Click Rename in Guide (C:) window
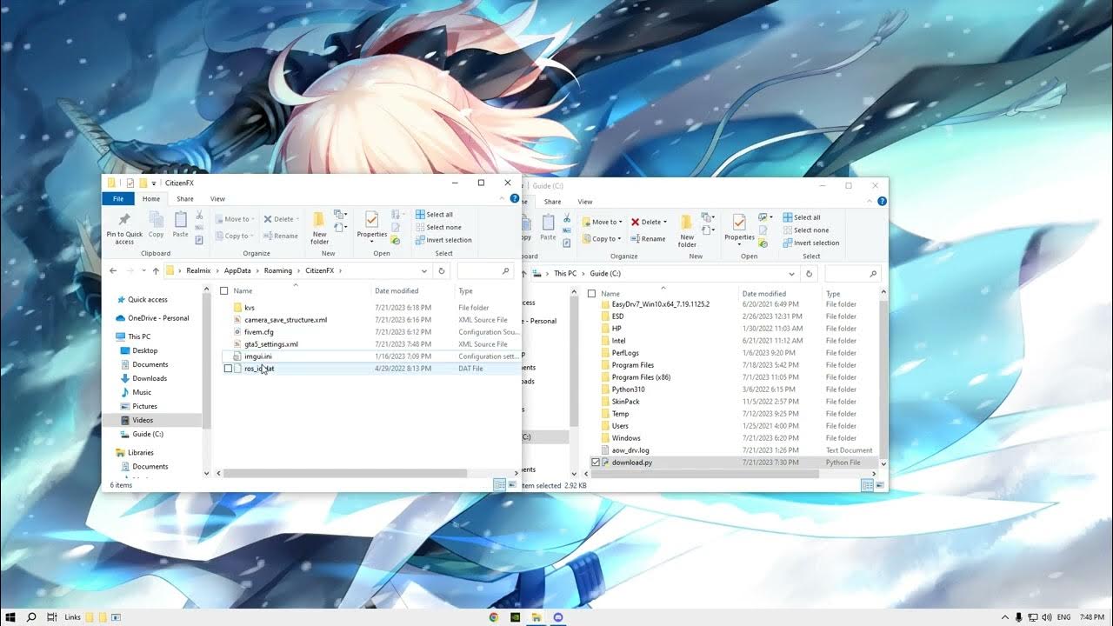This screenshot has height=626, width=1113. click(648, 238)
